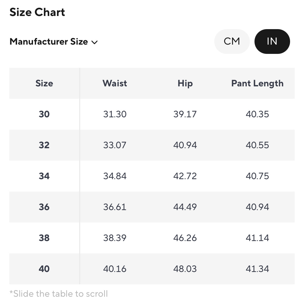
Task: Click the chevron next to Manufacturer Size
Action: tap(95, 42)
